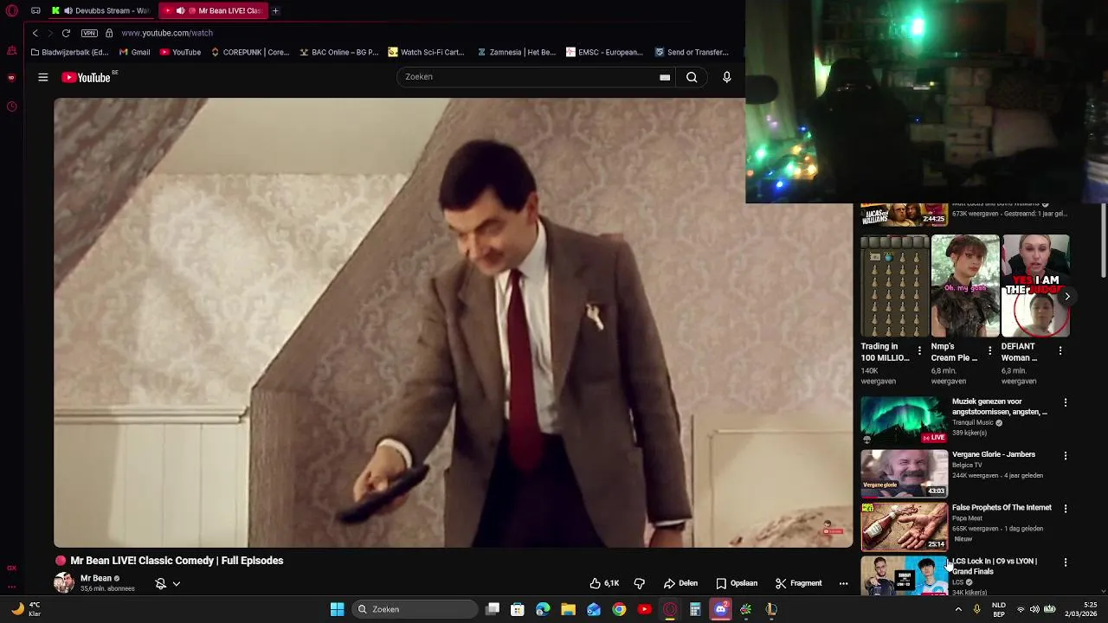Screen dimensions: 1108x623
Task: Open the Watch Sci-Fi Cart... bookmark
Action: coord(427,52)
